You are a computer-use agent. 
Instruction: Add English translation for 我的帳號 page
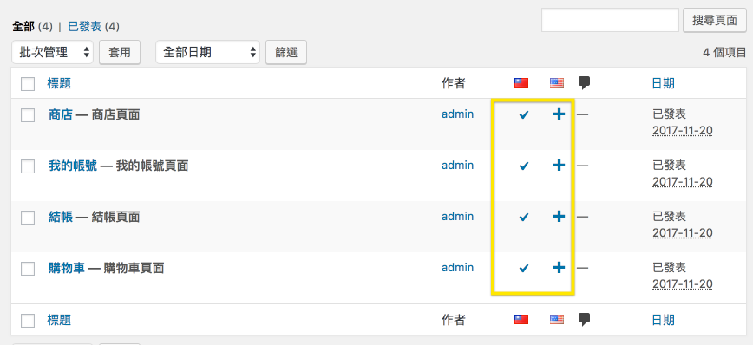tap(559, 166)
